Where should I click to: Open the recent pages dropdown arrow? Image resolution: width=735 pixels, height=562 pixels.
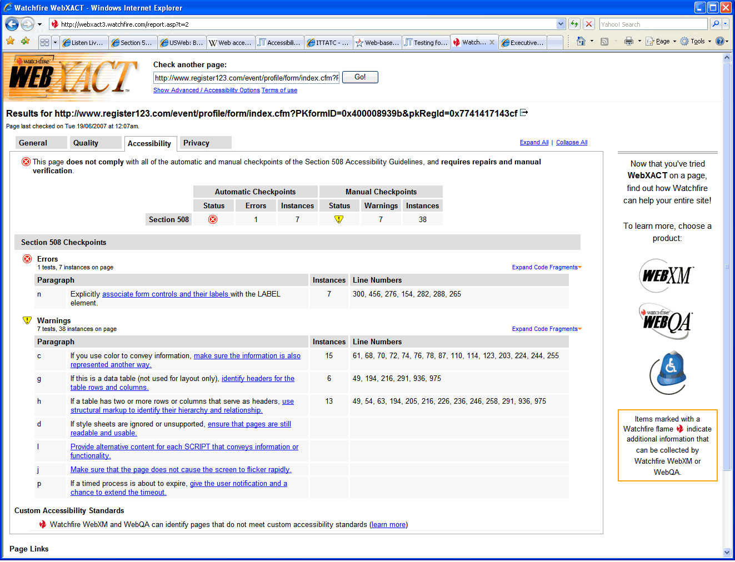coord(39,24)
